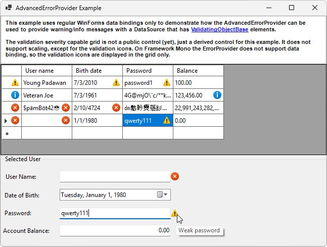Open the ValidatingObjectBase link

coord(220,29)
